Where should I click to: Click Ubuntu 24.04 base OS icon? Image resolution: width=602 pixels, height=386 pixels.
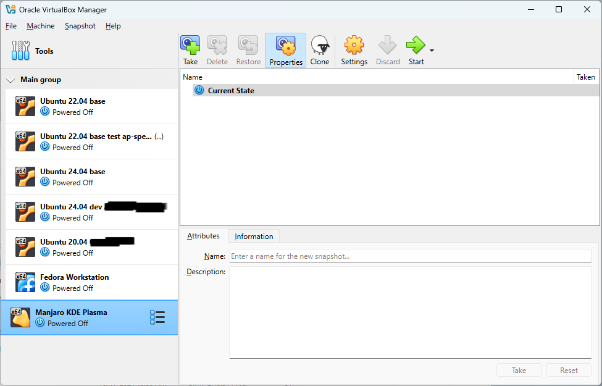pos(25,177)
